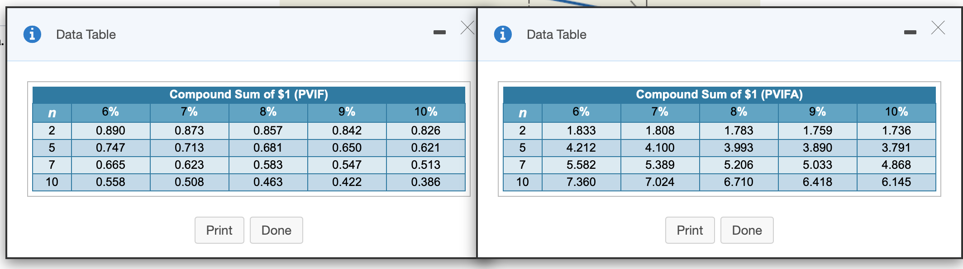Print the PVIF data table
This screenshot has height=269, width=963.
[x=219, y=230]
